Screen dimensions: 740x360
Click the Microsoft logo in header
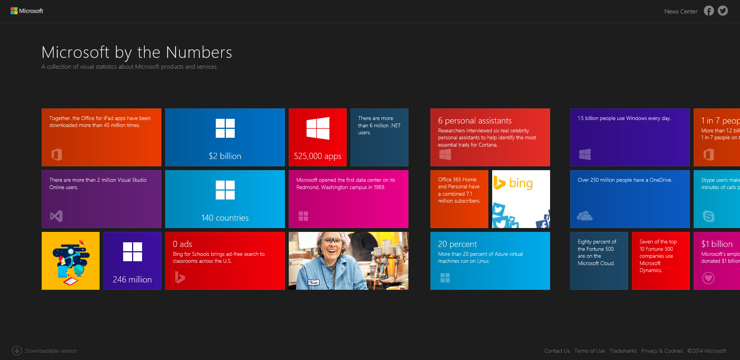click(27, 11)
